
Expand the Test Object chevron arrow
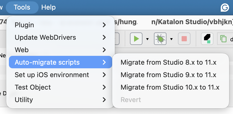pyautogui.click(x=104, y=87)
